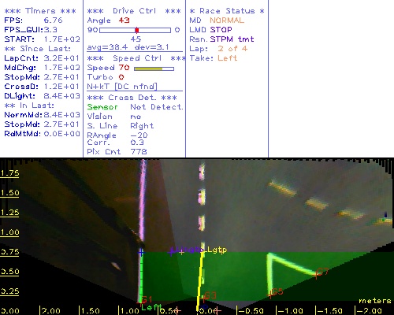The height and width of the screenshot is (315, 394).
Task: Click the green Left label at bottom
Action: point(151,307)
